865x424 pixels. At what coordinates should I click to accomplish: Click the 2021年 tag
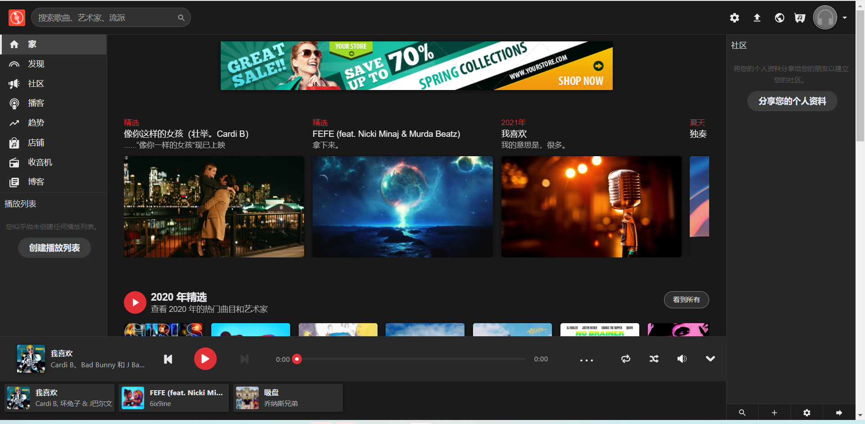[514, 122]
